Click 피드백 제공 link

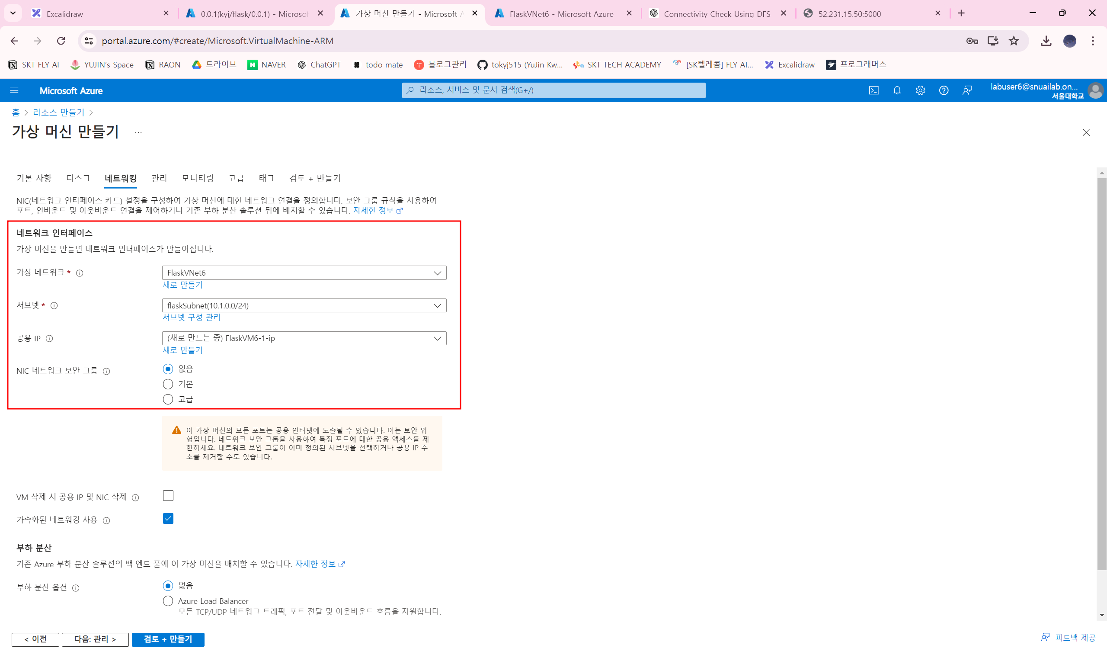tap(1068, 638)
